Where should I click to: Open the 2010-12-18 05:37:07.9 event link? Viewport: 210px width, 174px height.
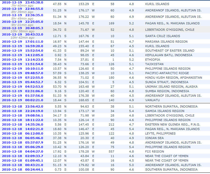point(22,142)
